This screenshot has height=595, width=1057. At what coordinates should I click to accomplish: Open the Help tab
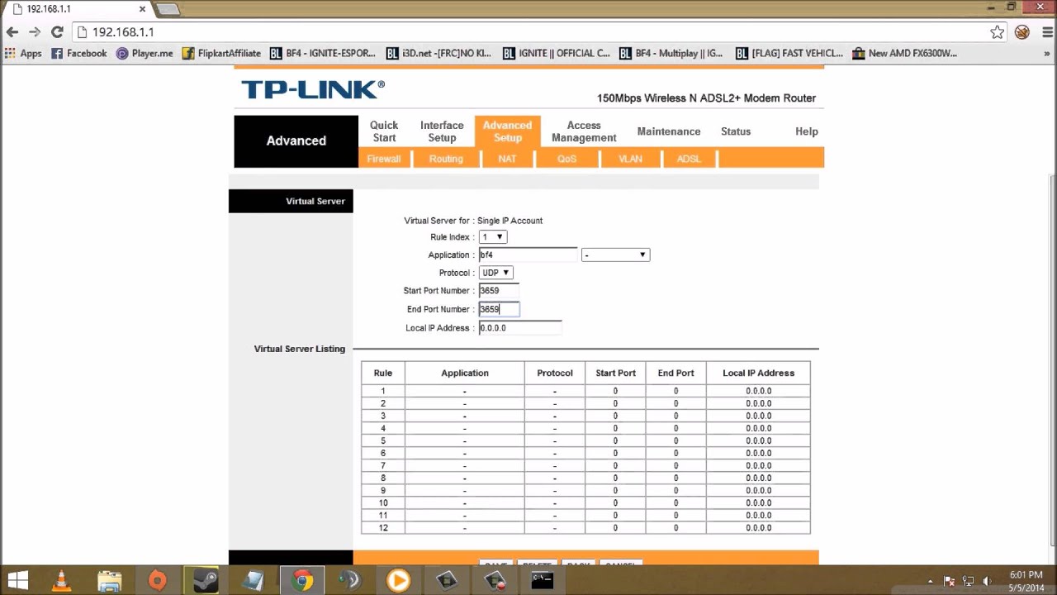[807, 131]
